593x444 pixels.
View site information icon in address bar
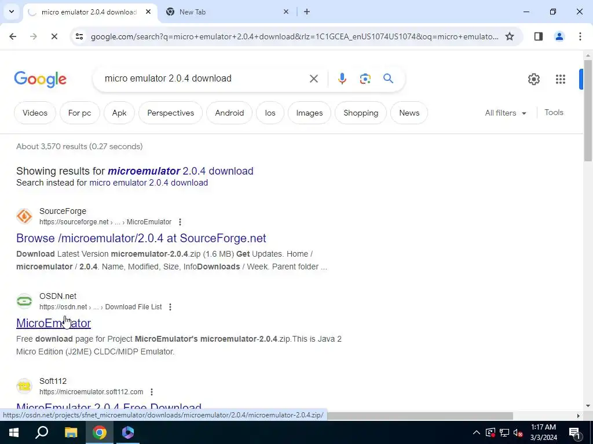[79, 36]
